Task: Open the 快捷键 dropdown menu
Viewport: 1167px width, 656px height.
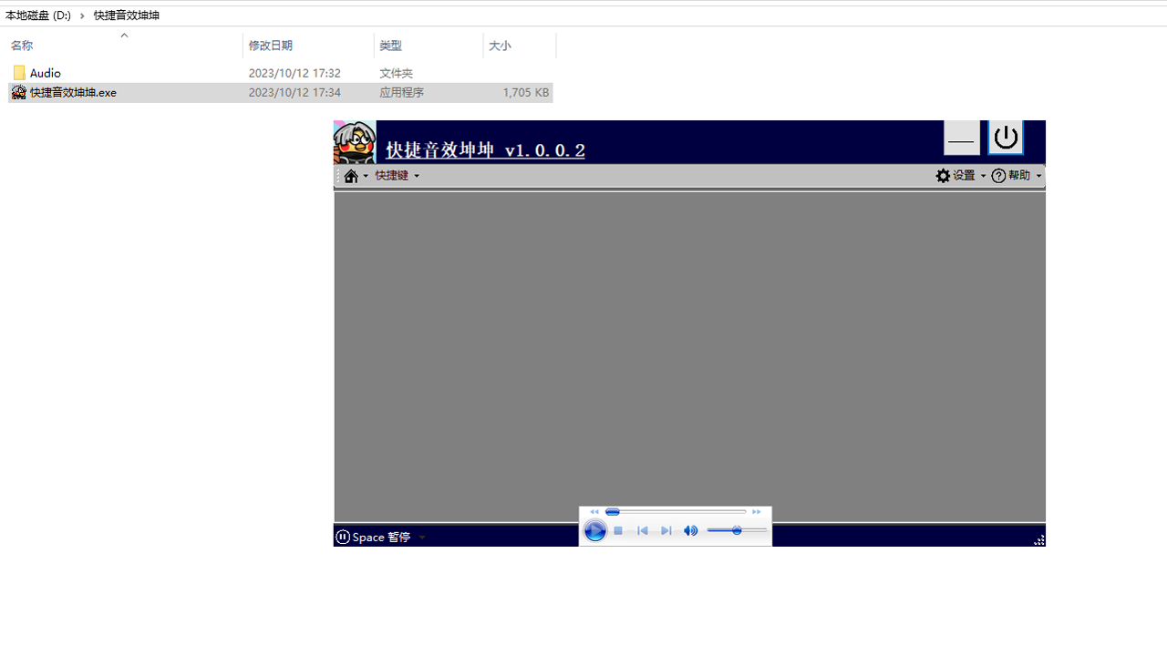Action: 392,175
